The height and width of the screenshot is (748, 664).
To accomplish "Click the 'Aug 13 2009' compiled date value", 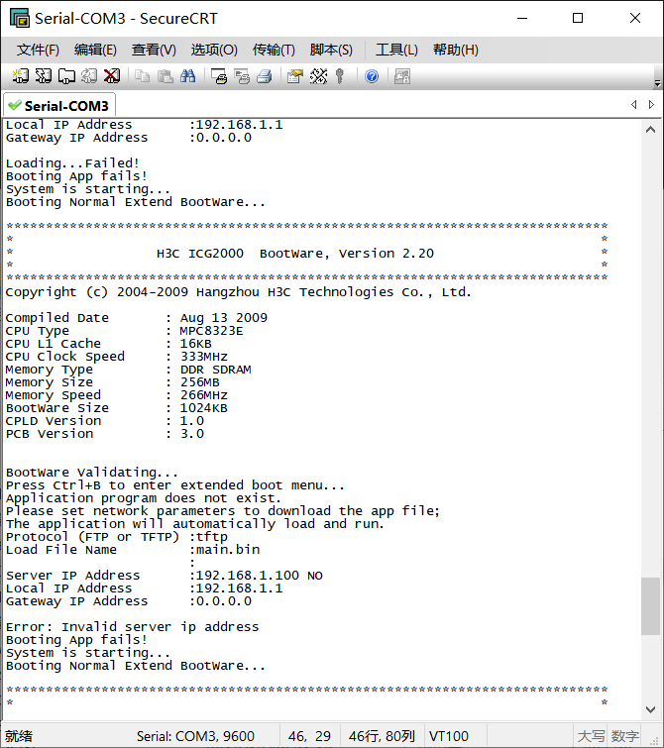I will pos(223,318).
